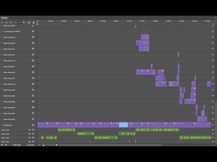Expand the Video Group 606 track
217x162 pixels.
2,72
